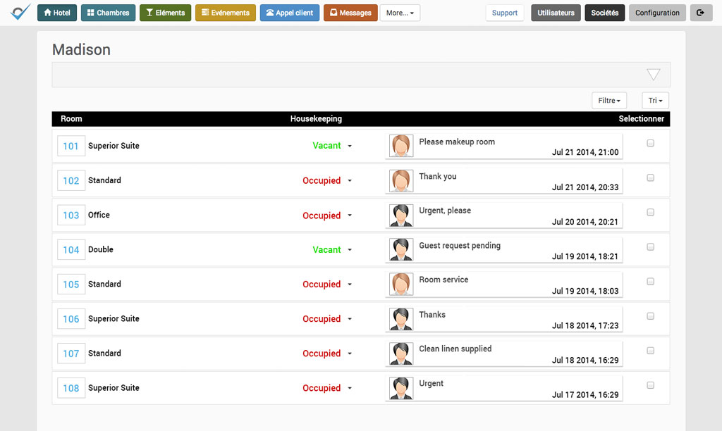This screenshot has height=431, width=722.
Task: Open housekeeping status dropdown for room 102
Action: coord(350,181)
